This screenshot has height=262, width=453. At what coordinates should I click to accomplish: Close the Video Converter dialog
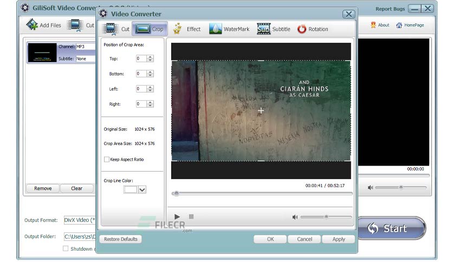(349, 14)
